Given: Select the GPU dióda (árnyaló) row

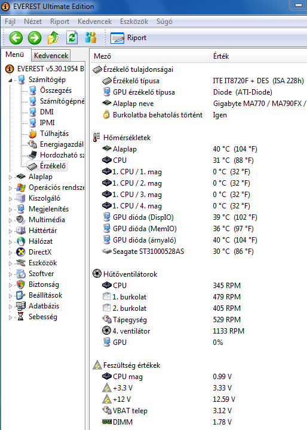Looking at the screenshot, I should click(x=198, y=240).
